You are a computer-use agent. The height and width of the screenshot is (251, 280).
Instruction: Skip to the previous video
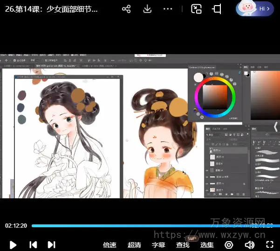point(33,244)
